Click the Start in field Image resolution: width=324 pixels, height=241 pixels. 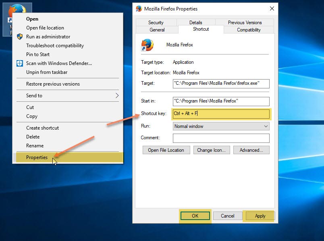(x=221, y=101)
